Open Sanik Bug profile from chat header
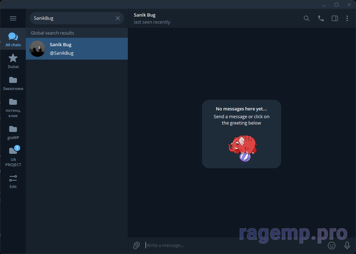 pos(152,18)
